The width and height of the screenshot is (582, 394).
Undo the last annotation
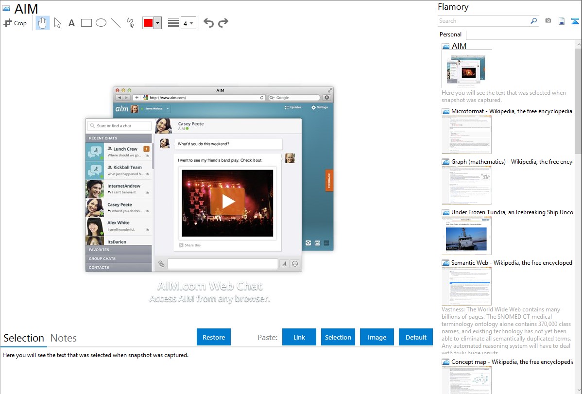point(208,23)
